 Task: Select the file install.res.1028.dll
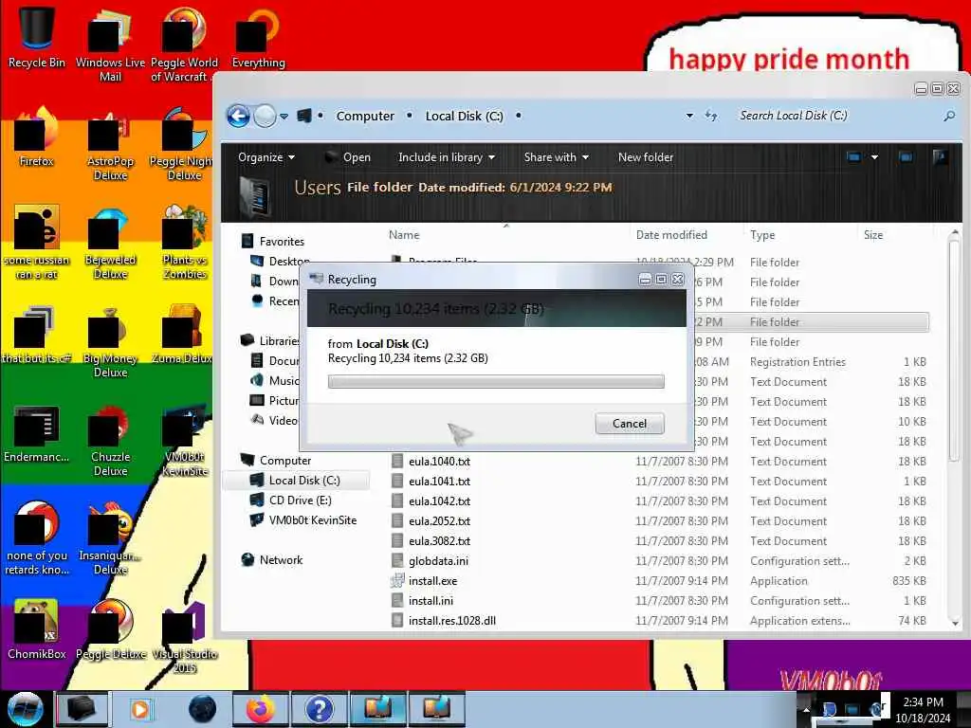click(451, 620)
